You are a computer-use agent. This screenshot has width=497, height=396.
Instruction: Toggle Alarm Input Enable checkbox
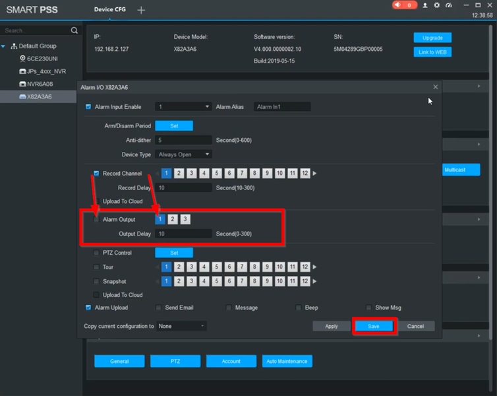point(89,107)
